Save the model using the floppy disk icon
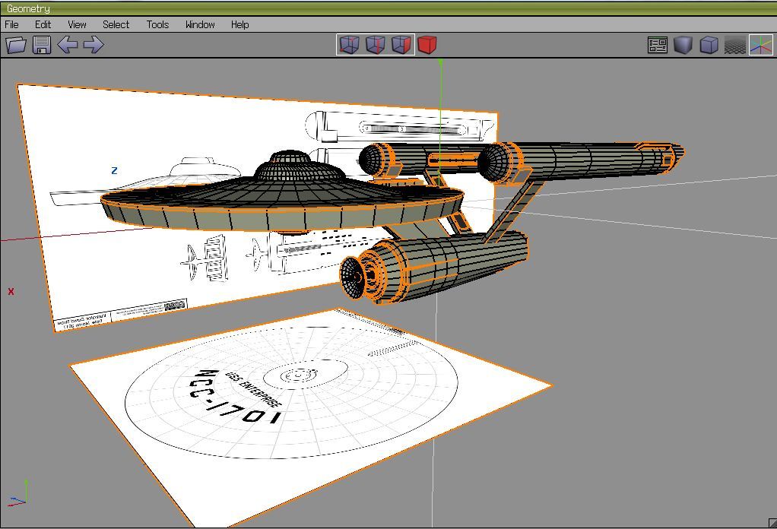The image size is (777, 529). (42, 45)
